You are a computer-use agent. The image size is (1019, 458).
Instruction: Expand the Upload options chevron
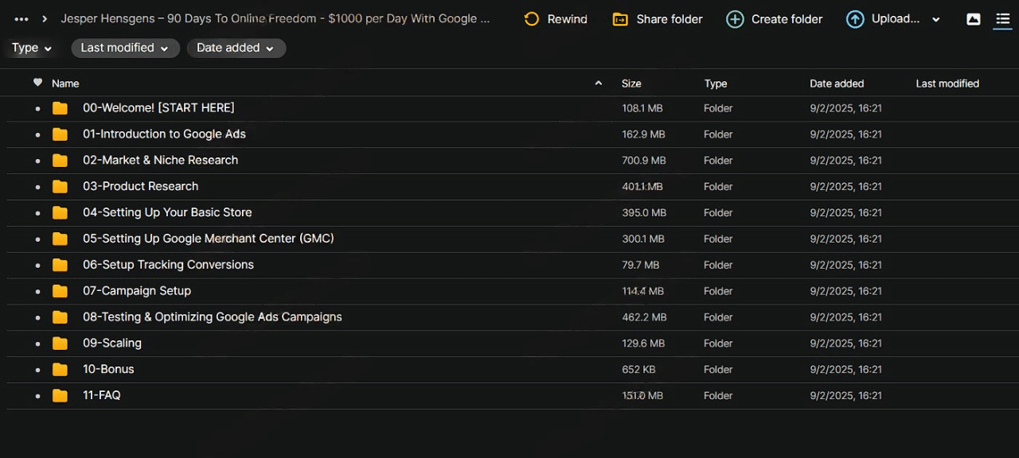(935, 20)
